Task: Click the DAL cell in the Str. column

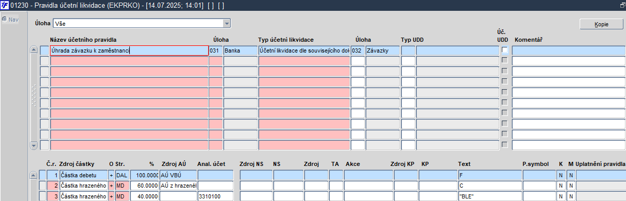Action: (122, 175)
